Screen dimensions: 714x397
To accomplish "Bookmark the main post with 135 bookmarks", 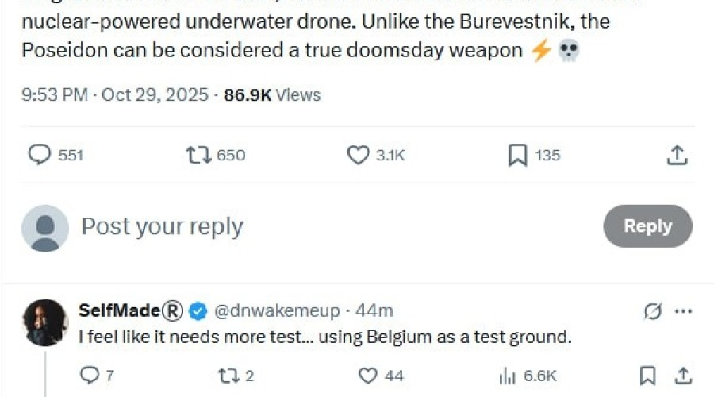I will coord(517,155).
